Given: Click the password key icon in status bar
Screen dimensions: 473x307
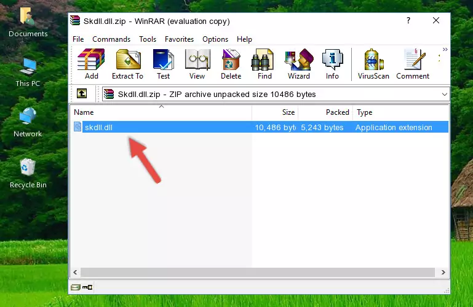Looking at the screenshot, I should coord(87,287).
